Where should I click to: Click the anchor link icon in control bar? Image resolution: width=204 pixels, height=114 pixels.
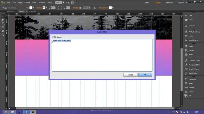coord(95,8)
